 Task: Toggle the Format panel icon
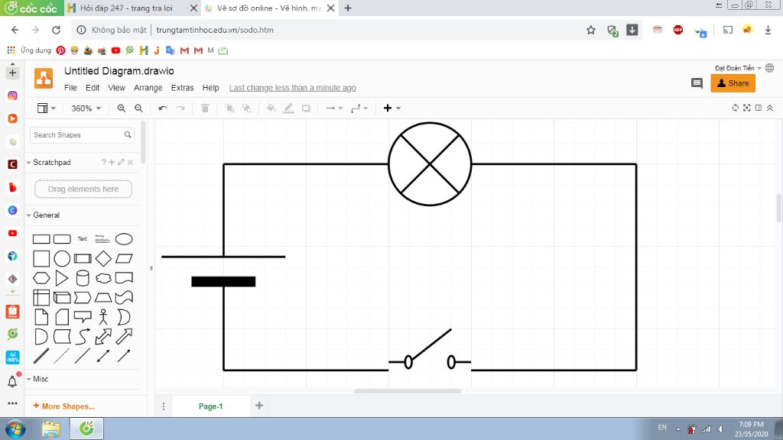[x=758, y=108]
